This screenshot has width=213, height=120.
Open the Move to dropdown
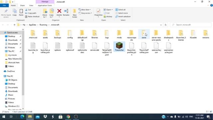click(x=45, y=13)
